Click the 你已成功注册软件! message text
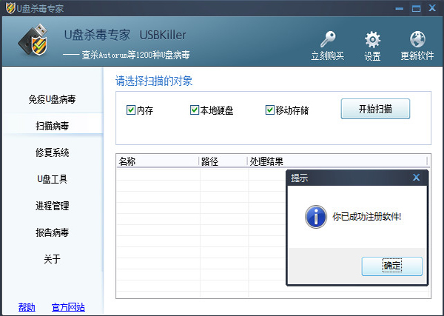The width and height of the screenshot is (444, 316). (x=367, y=217)
